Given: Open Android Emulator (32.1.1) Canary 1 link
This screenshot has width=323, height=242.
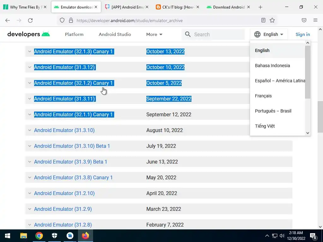Looking at the screenshot, I should [73, 114].
